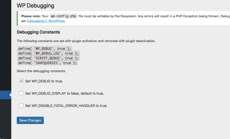
Task: Click the define 'WP_DEBUG_LOG' code line
Action: [49, 53]
